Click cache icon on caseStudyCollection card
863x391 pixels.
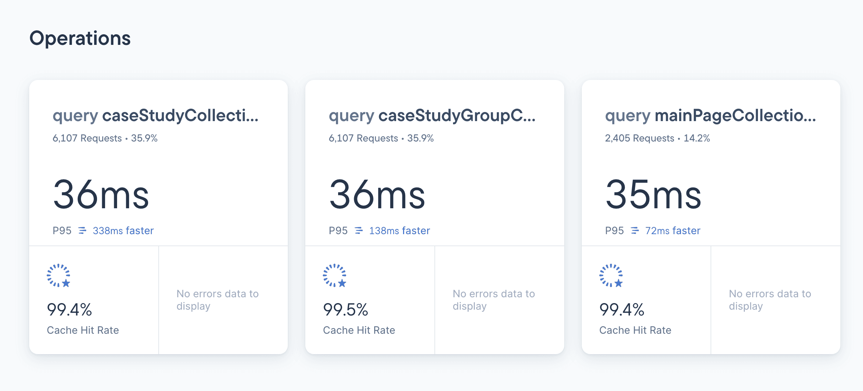pos(58,275)
